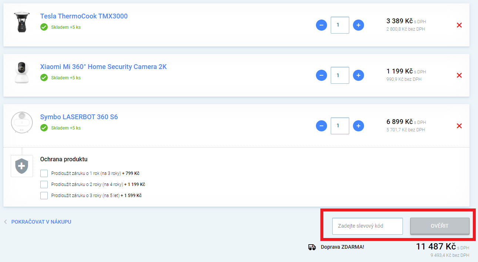The width and height of the screenshot is (478, 262).
Task: Click the Zadejte slevový kód field
Action: click(367, 226)
